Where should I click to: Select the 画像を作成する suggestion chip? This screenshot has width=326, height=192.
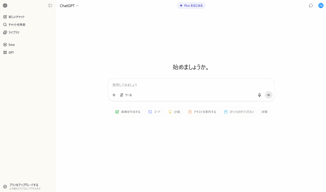click(x=128, y=112)
